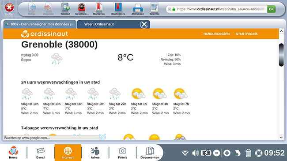Screen dimensions: 287x161
Task: Open the Adres contacts app
Action: (95, 153)
